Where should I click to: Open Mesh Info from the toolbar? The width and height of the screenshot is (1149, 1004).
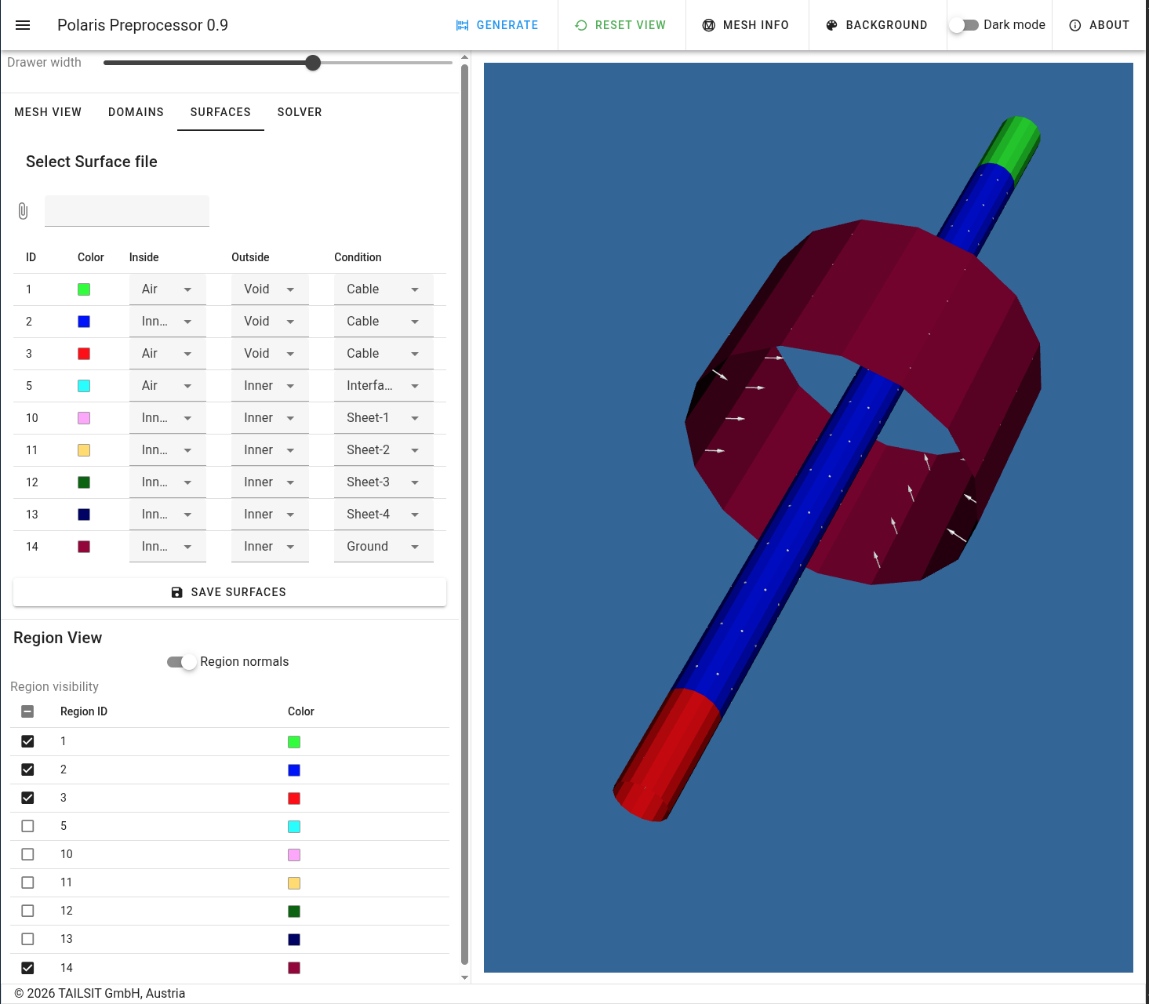point(745,25)
